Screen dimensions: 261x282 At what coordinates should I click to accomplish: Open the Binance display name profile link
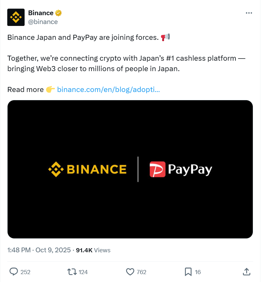point(41,13)
